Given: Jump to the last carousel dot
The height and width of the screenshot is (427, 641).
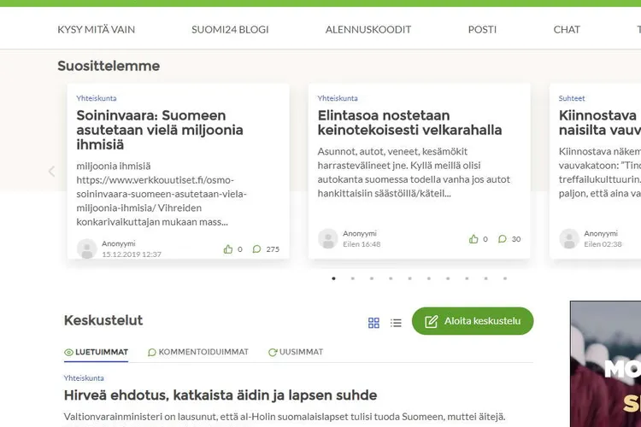Looking at the screenshot, I should (x=505, y=278).
